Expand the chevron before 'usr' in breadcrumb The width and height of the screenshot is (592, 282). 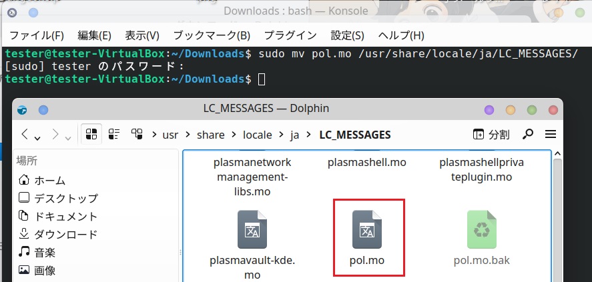point(154,134)
